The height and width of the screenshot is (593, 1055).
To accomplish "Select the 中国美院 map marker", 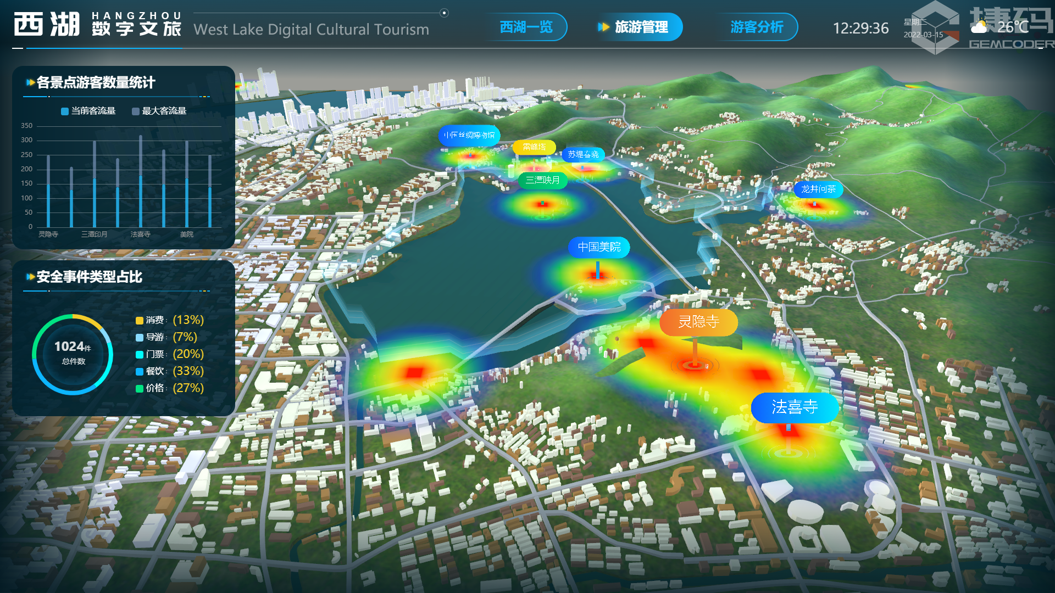I will click(599, 247).
